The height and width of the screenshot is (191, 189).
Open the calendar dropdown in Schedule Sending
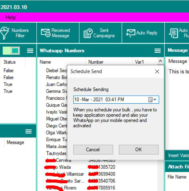[152, 99]
